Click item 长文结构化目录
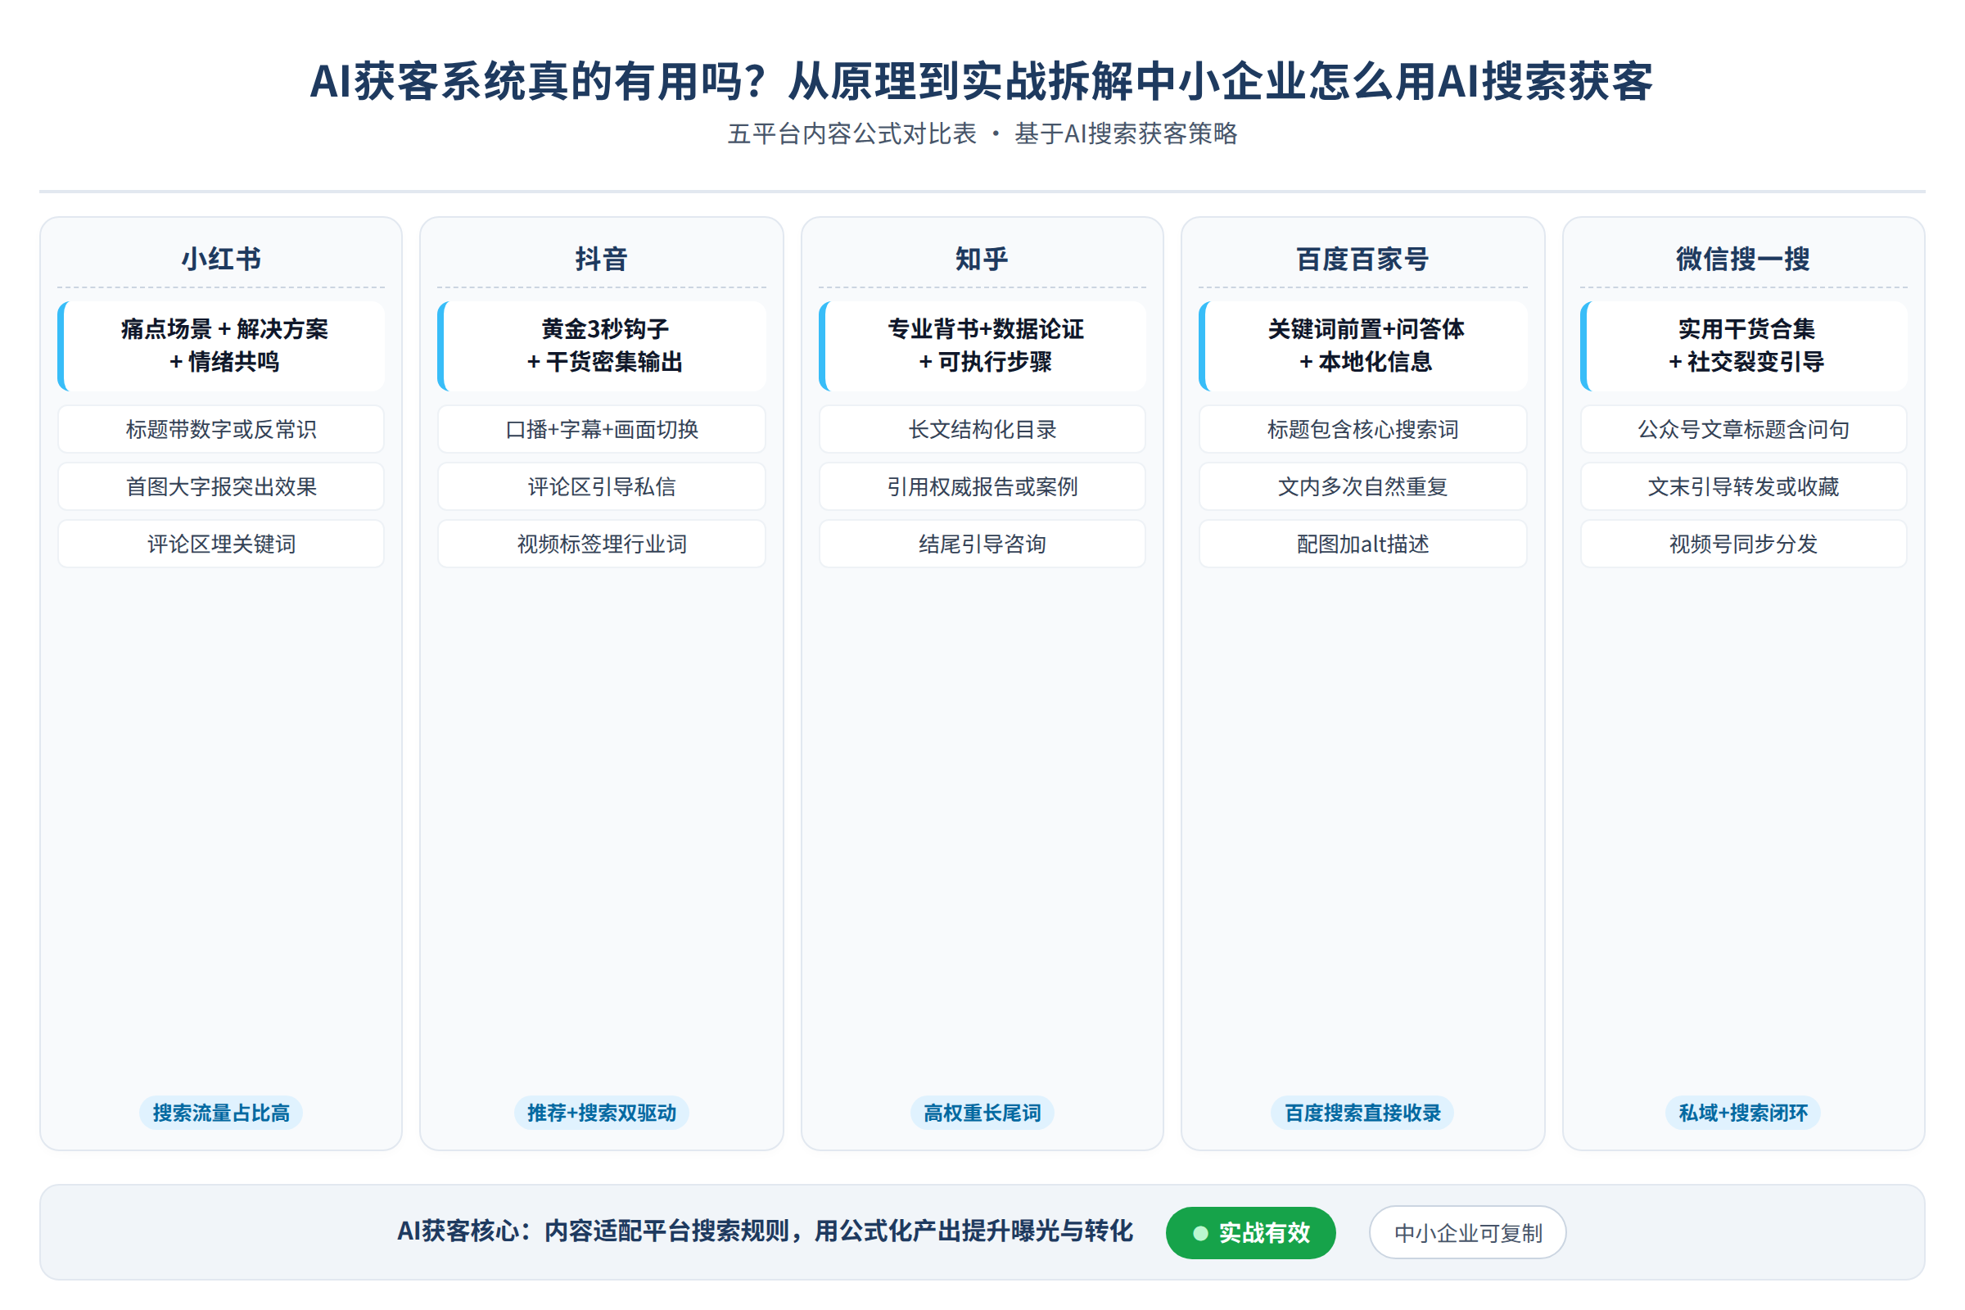The width and height of the screenshot is (1965, 1310). 982,429
